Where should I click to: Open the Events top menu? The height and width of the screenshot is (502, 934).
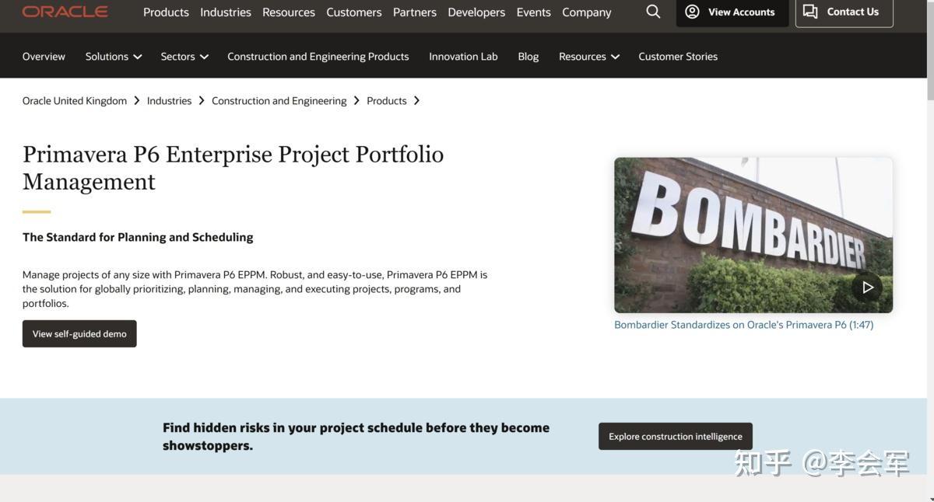coord(534,12)
